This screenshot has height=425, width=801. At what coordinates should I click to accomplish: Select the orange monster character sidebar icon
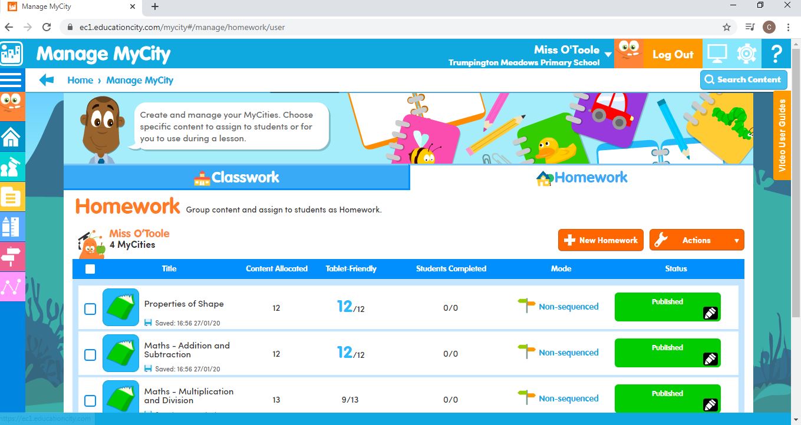click(x=12, y=107)
